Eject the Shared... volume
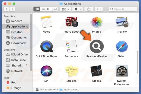 tap(26, 65)
